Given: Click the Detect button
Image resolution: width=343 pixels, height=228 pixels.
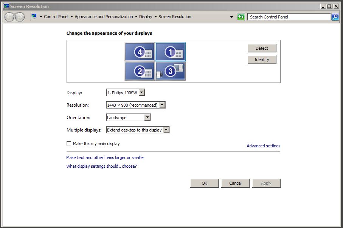Looking at the screenshot, I should click(x=262, y=48).
